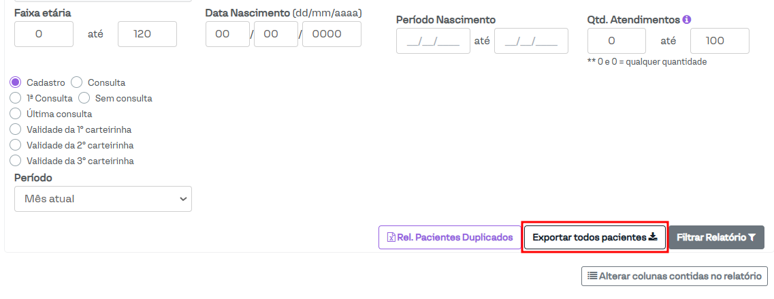Image resolution: width=774 pixels, height=299 pixels.
Task: Click the Período Nascimento start date field
Action: pos(433,41)
